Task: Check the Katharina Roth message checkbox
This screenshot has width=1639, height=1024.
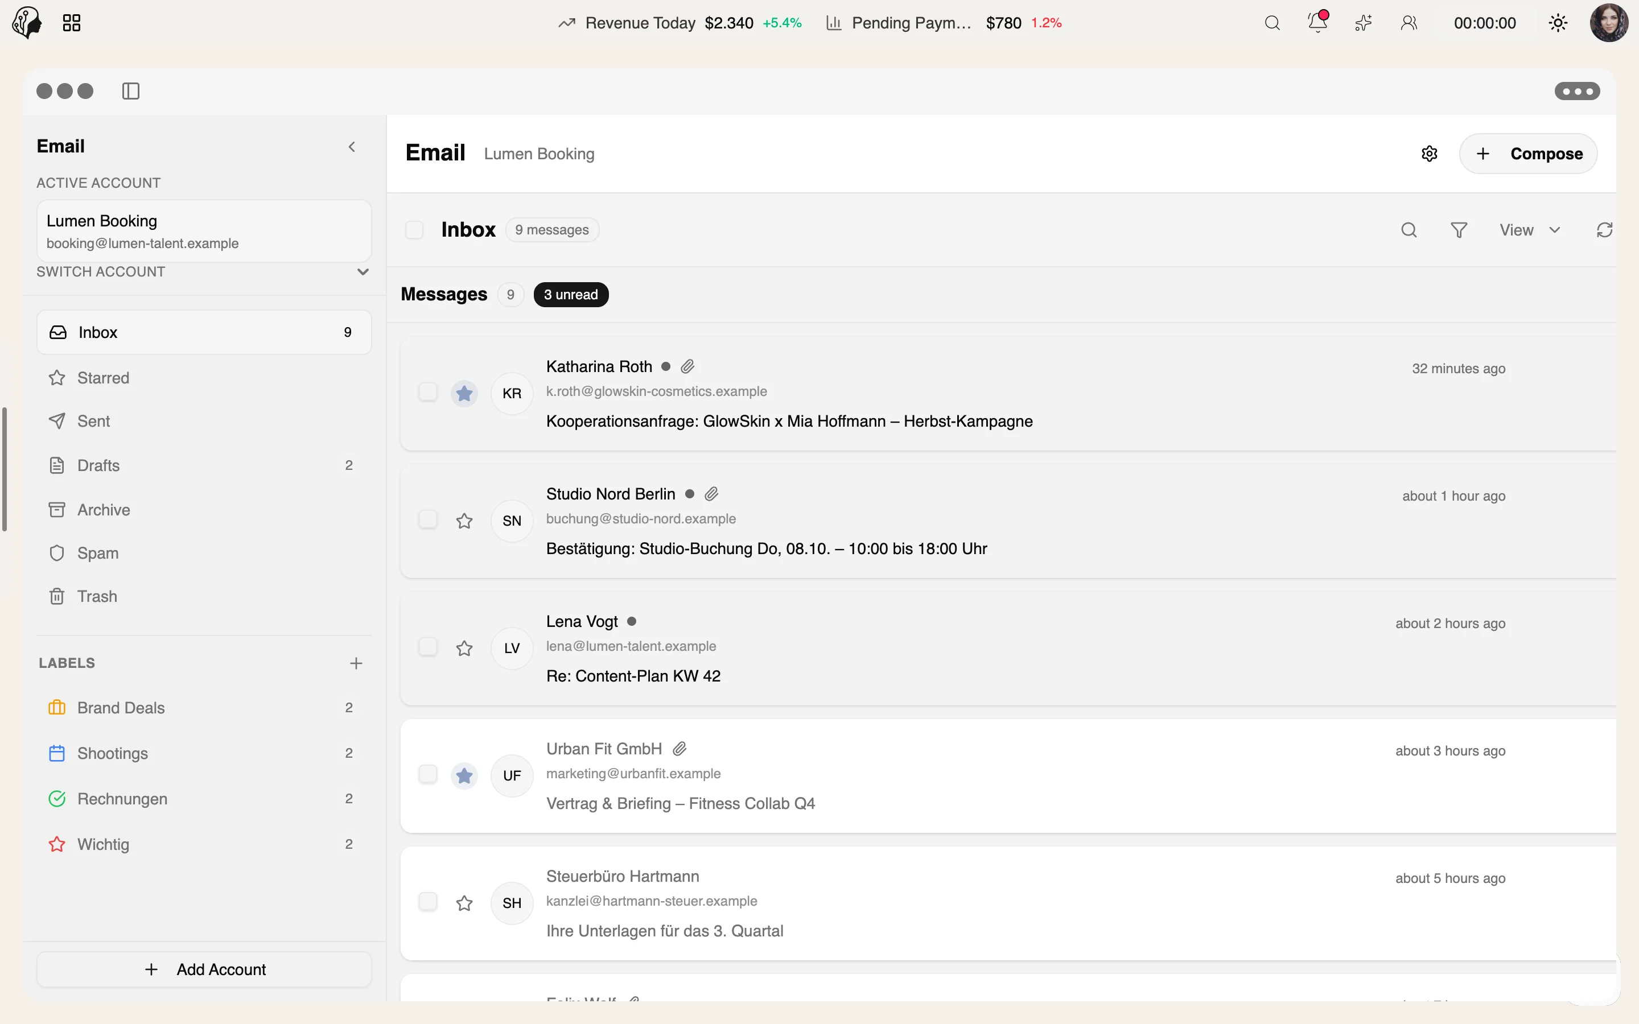Action: click(x=427, y=392)
